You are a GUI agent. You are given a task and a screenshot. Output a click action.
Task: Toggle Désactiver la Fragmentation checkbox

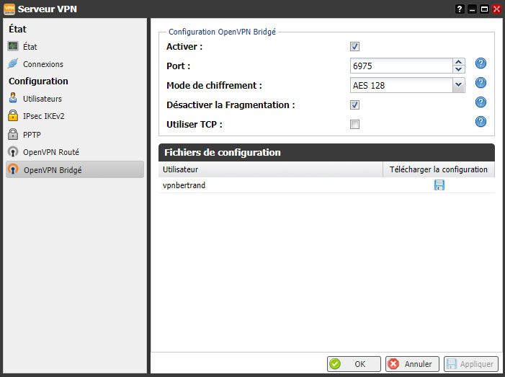(354, 105)
